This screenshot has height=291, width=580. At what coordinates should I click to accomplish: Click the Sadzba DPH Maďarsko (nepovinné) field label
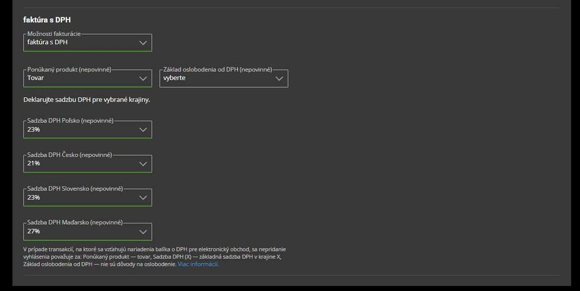point(75,223)
